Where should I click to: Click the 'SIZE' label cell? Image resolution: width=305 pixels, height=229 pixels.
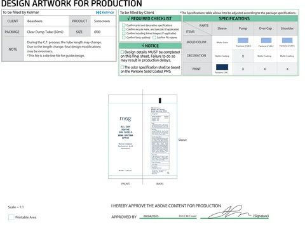79,32
